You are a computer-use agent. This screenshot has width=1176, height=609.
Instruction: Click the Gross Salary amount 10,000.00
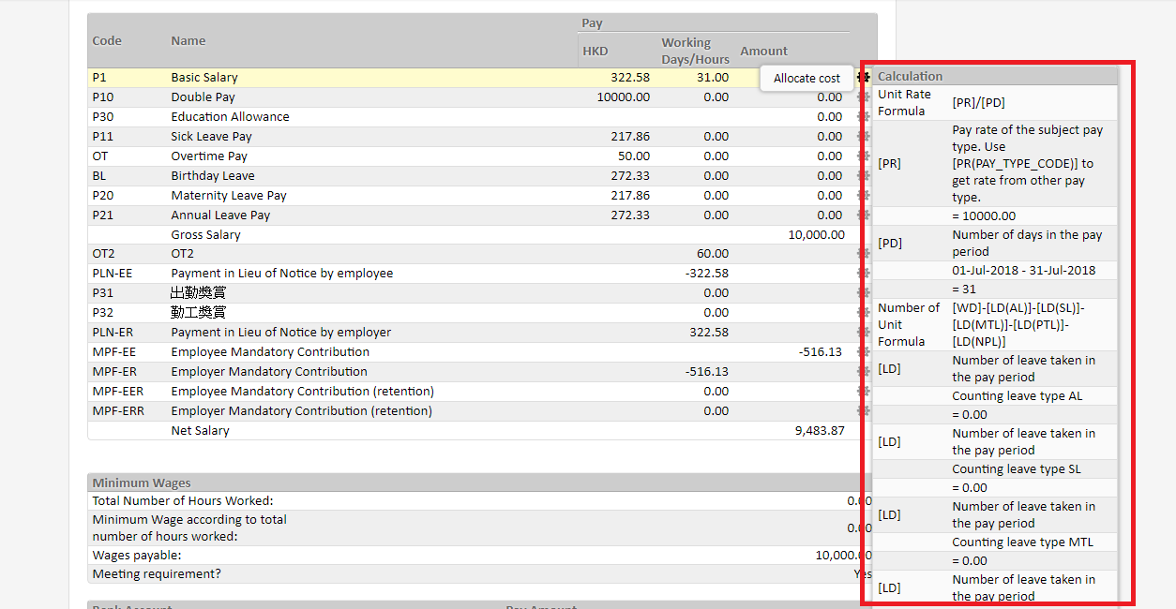point(816,235)
